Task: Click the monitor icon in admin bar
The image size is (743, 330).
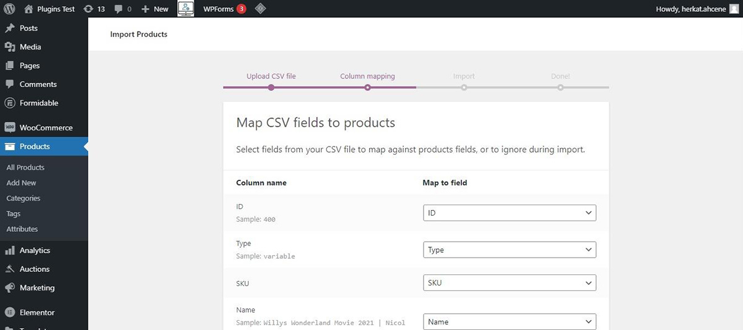Action: 186,9
